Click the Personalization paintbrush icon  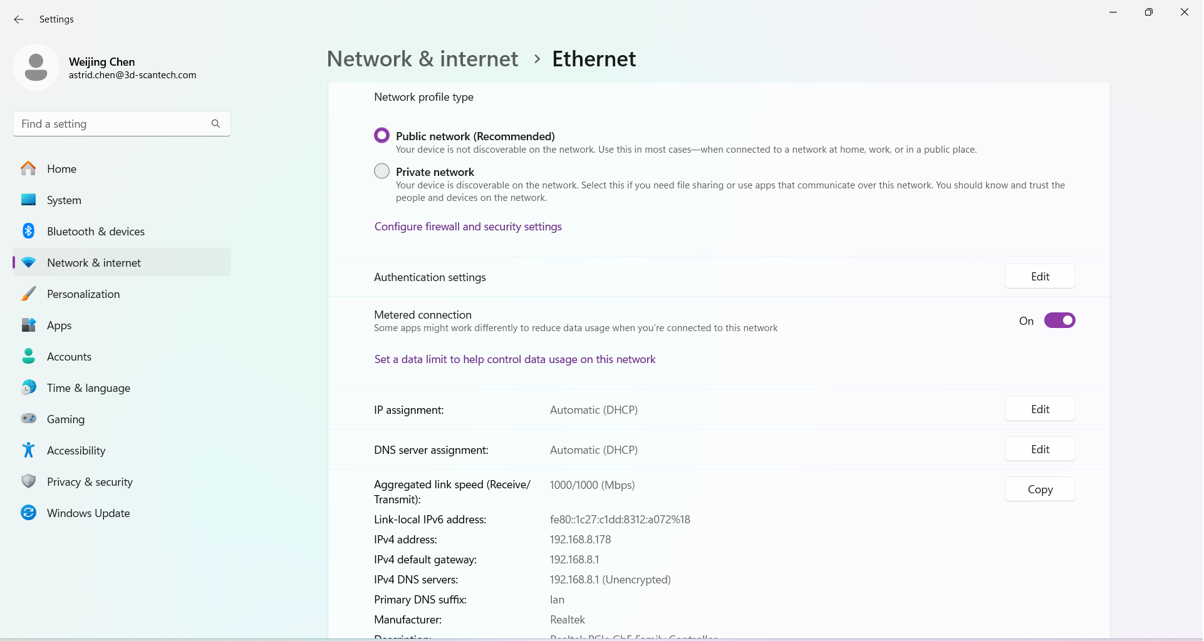(28, 294)
